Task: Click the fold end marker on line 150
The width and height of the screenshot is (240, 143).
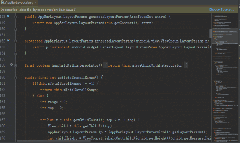Action: [16, 29]
